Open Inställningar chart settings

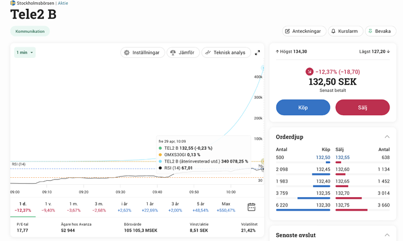(x=143, y=53)
